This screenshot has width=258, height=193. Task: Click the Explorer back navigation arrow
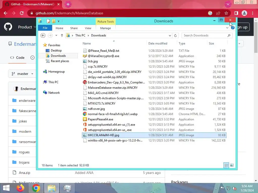click(43, 35)
